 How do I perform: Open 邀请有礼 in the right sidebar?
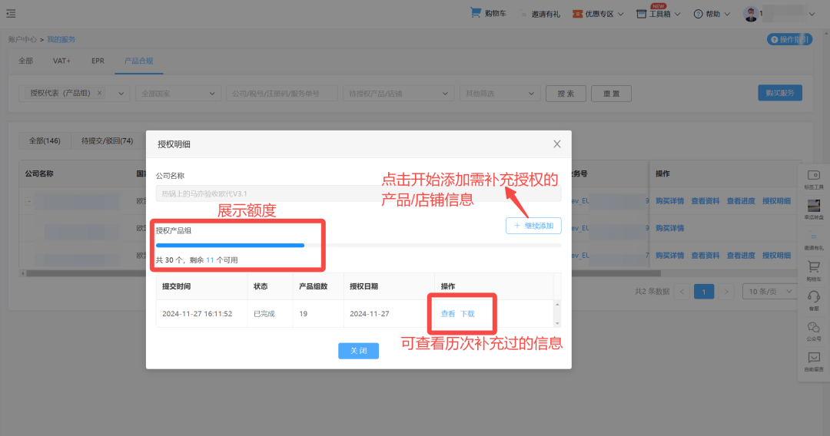tap(814, 241)
